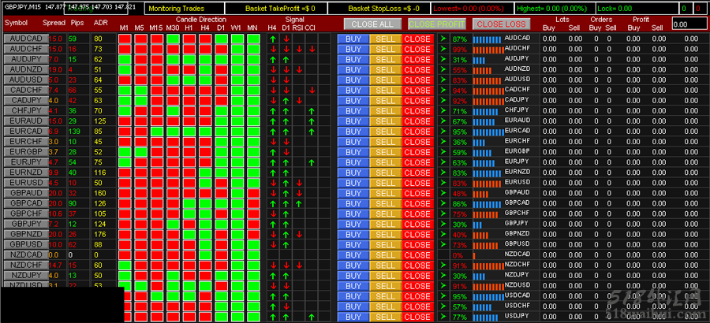
Task: Click the Basket TakeProfit =$ 0 label
Action: point(280,9)
